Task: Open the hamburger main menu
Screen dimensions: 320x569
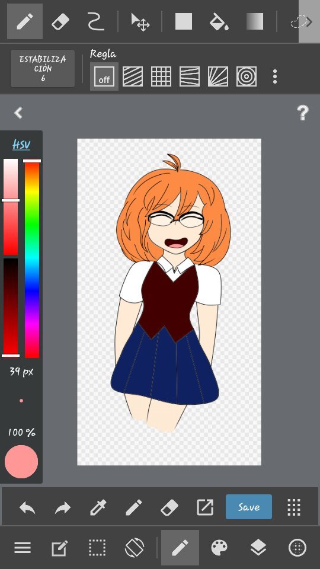Action: (23, 547)
